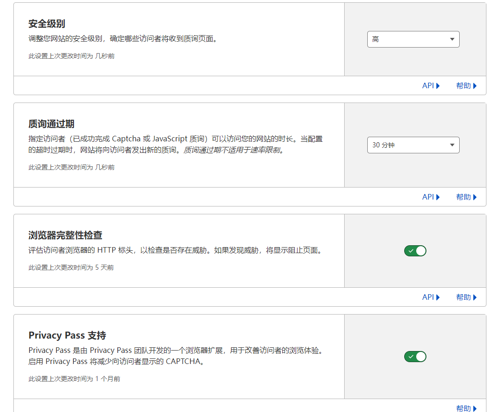Click the 浏览器完整性检查 heading

pyautogui.click(x=65, y=235)
